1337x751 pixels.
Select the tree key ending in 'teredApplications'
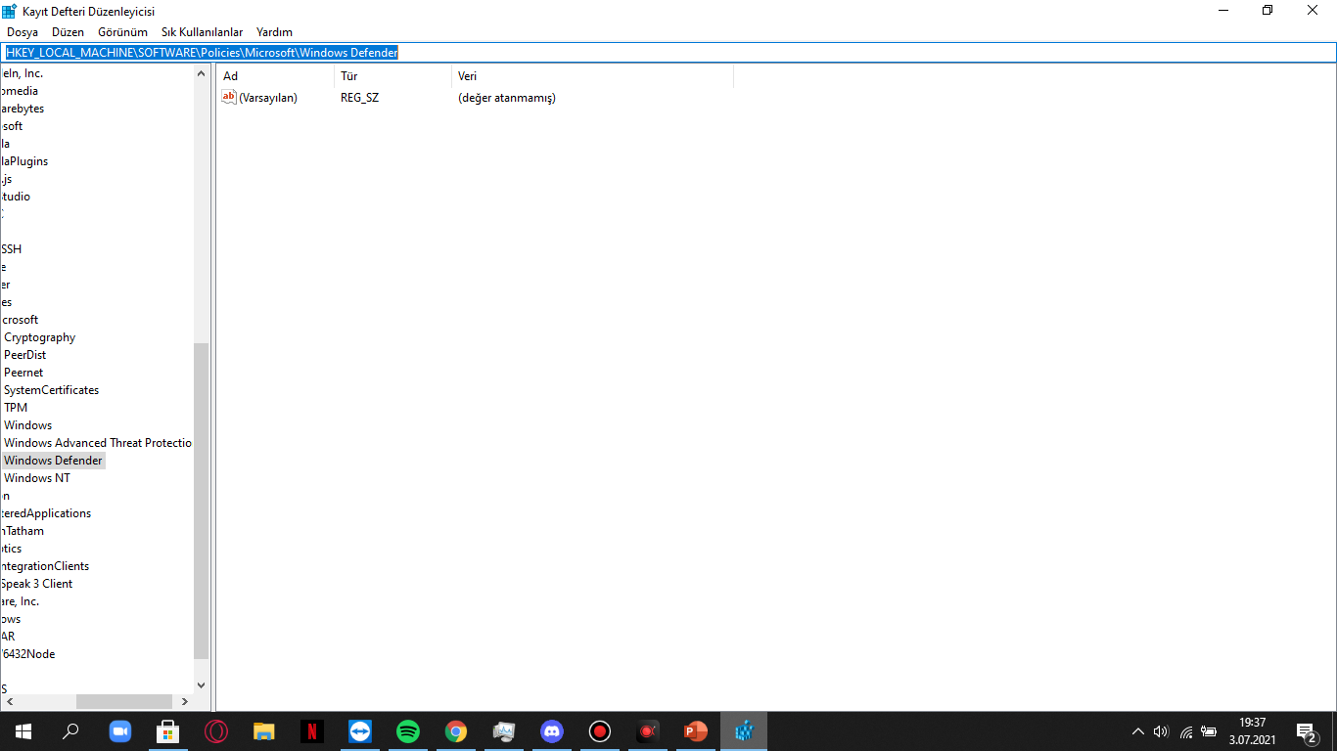[46, 513]
